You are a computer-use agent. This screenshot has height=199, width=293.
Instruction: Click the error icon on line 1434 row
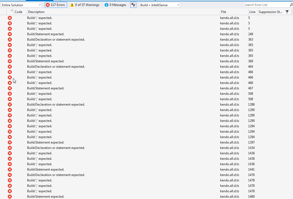coord(10,148)
